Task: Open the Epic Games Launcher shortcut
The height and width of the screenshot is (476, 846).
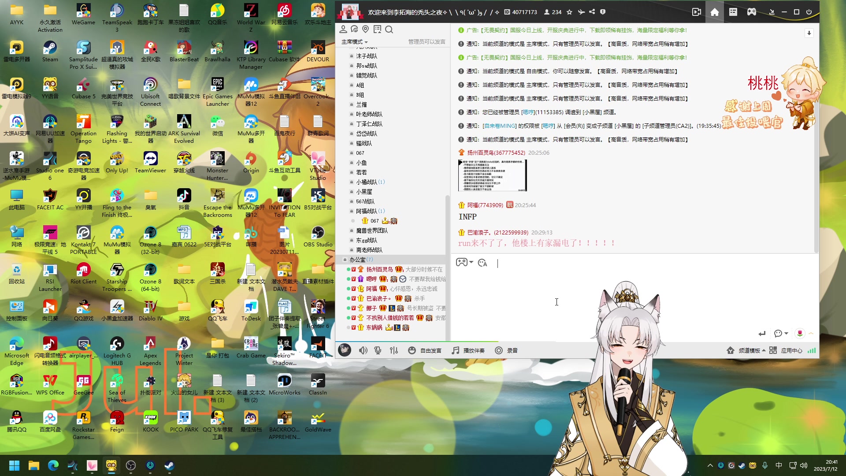Action: (218, 92)
